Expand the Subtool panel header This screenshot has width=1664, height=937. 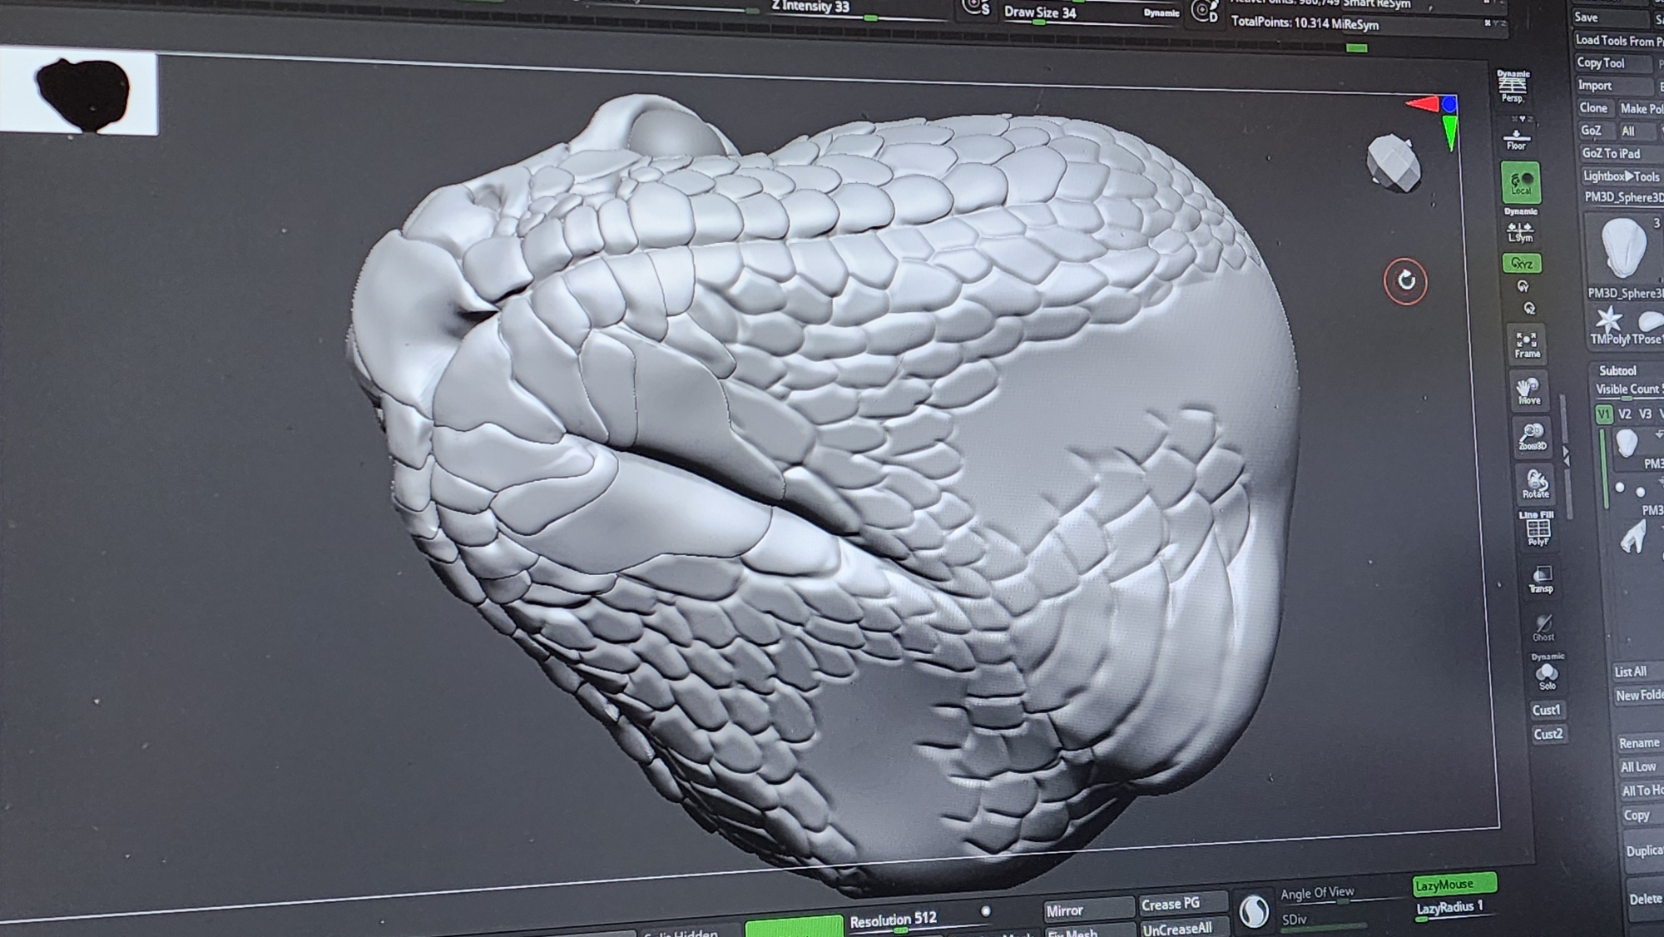[1617, 370]
